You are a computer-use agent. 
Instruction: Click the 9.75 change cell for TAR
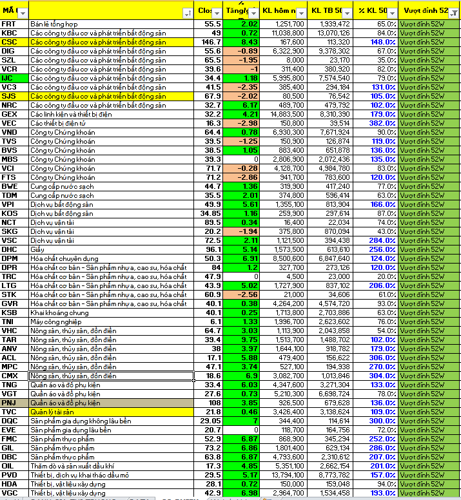click(242, 340)
